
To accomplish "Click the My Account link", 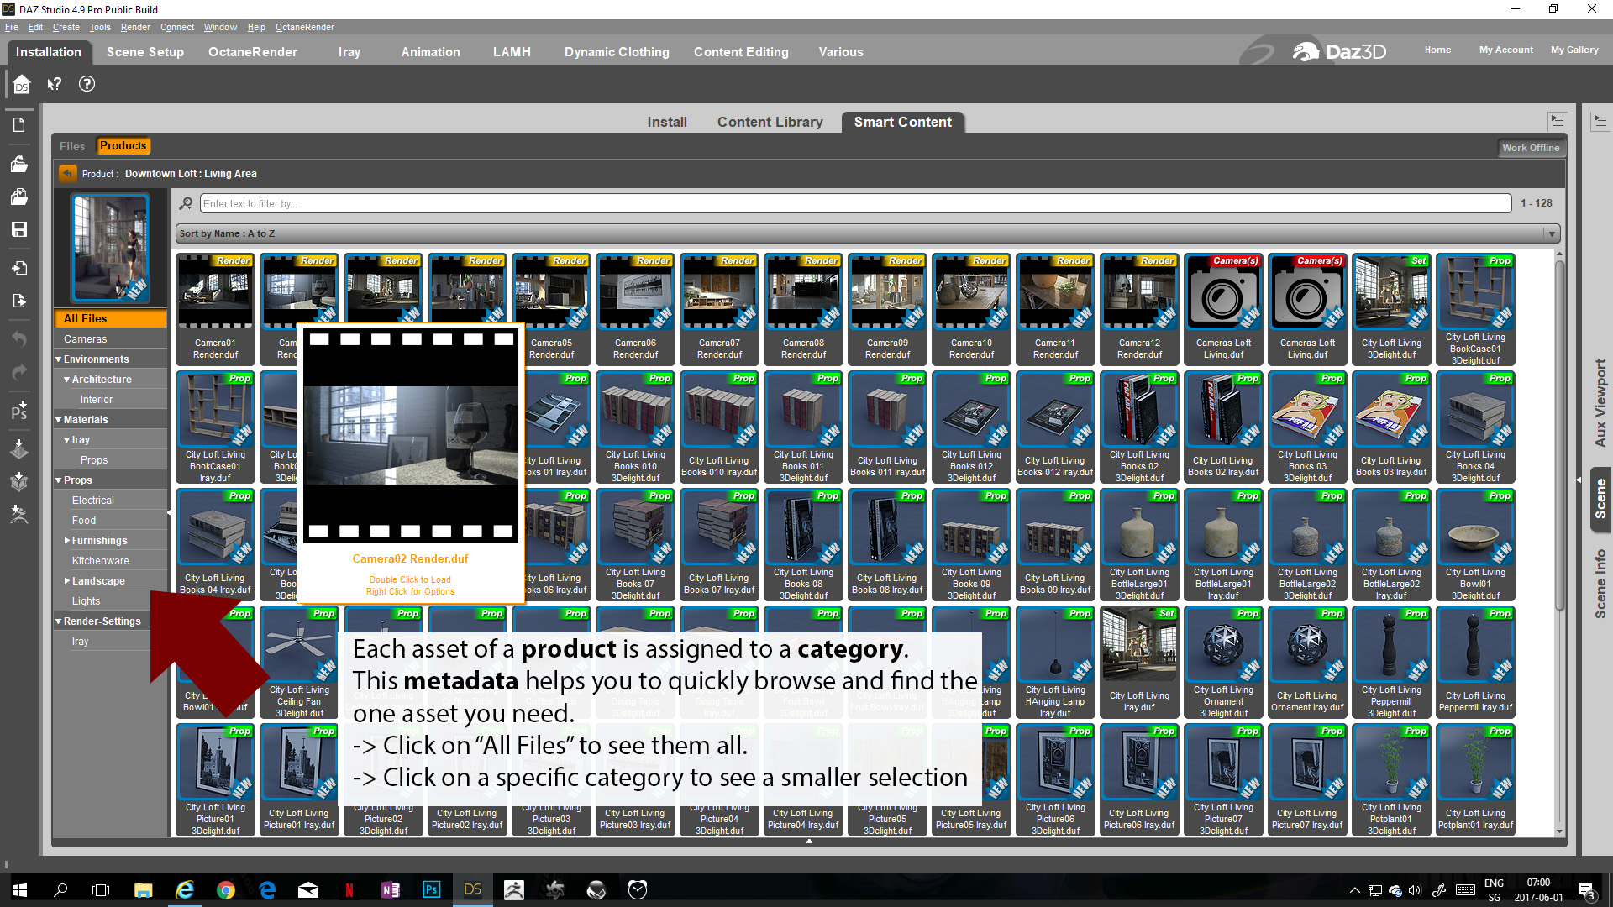I will tap(1505, 50).
